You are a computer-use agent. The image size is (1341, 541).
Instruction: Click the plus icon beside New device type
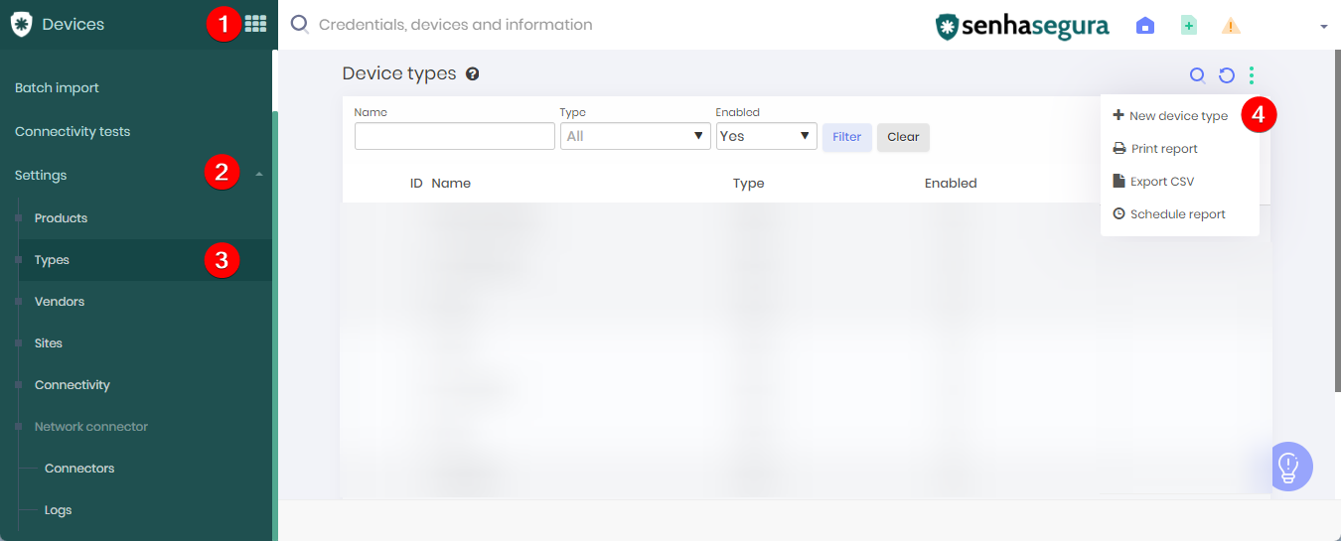[x=1118, y=115]
